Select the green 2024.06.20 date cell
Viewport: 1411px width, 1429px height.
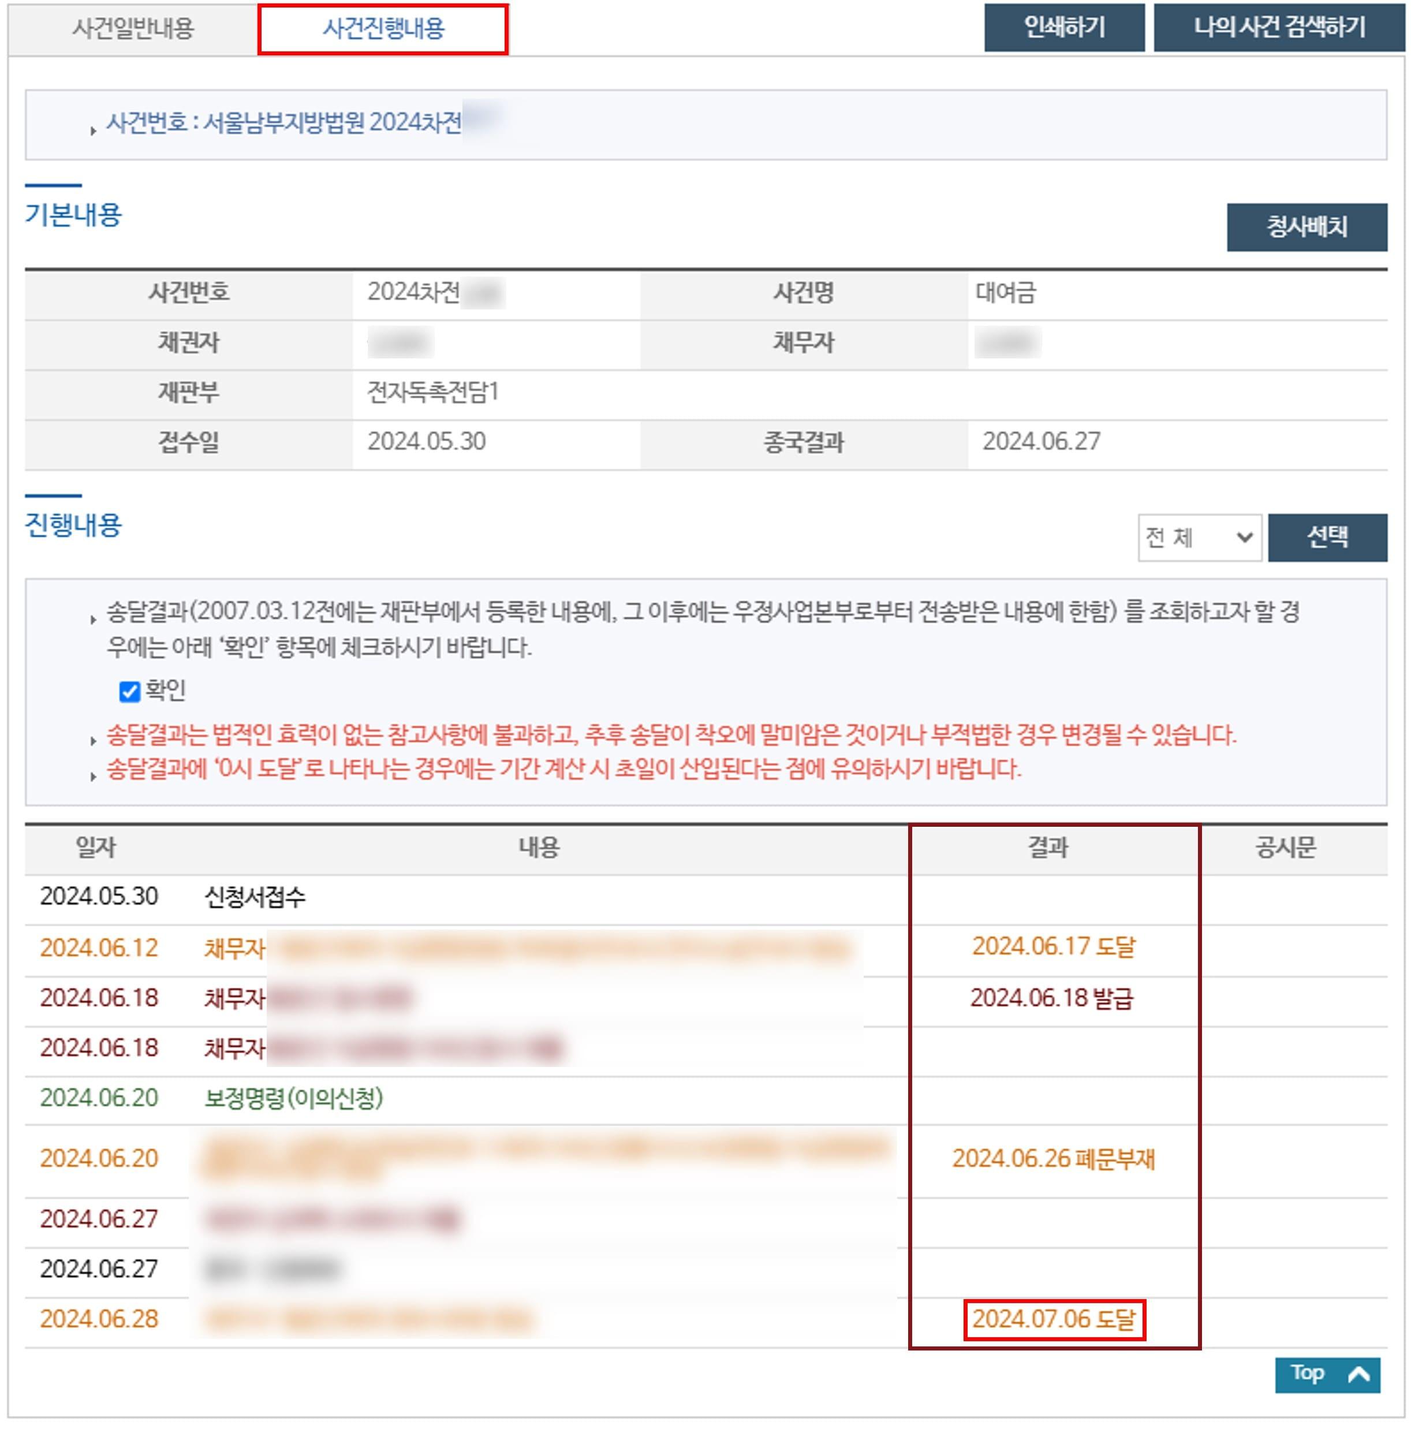click(99, 1098)
